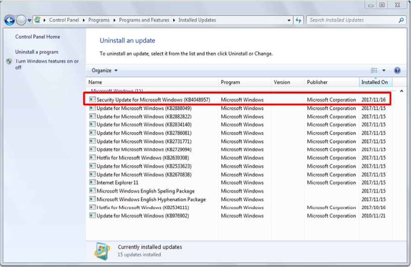Screen dimensions: 411x267
Task: Open Uninstall a program link
Action: point(37,52)
